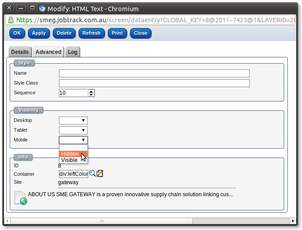Select Hidden in the Mobile dropdown list
Viewport: 302px width, 230px height.
(x=70, y=154)
